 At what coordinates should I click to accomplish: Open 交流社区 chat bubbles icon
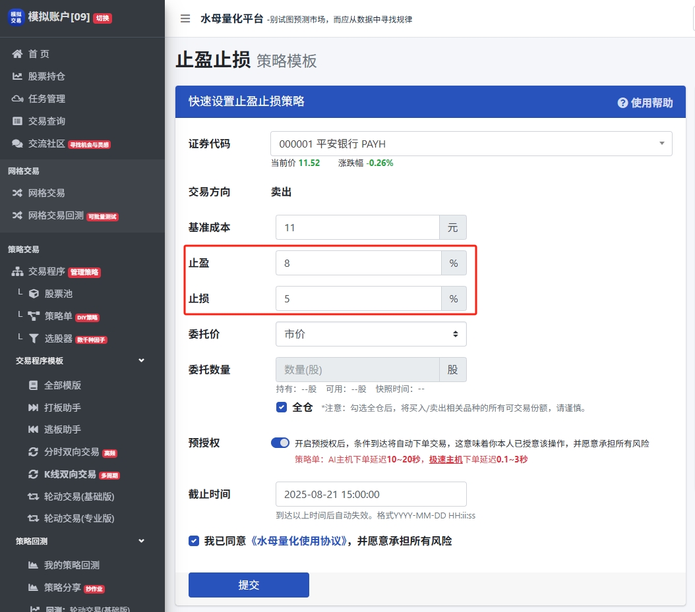pyautogui.click(x=17, y=144)
